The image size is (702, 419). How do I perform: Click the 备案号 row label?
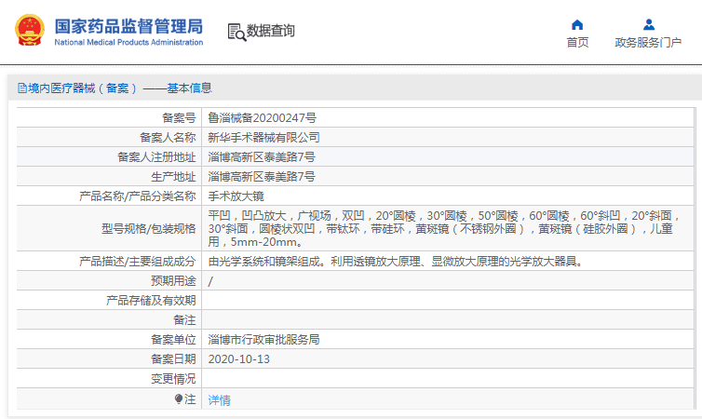click(x=179, y=117)
